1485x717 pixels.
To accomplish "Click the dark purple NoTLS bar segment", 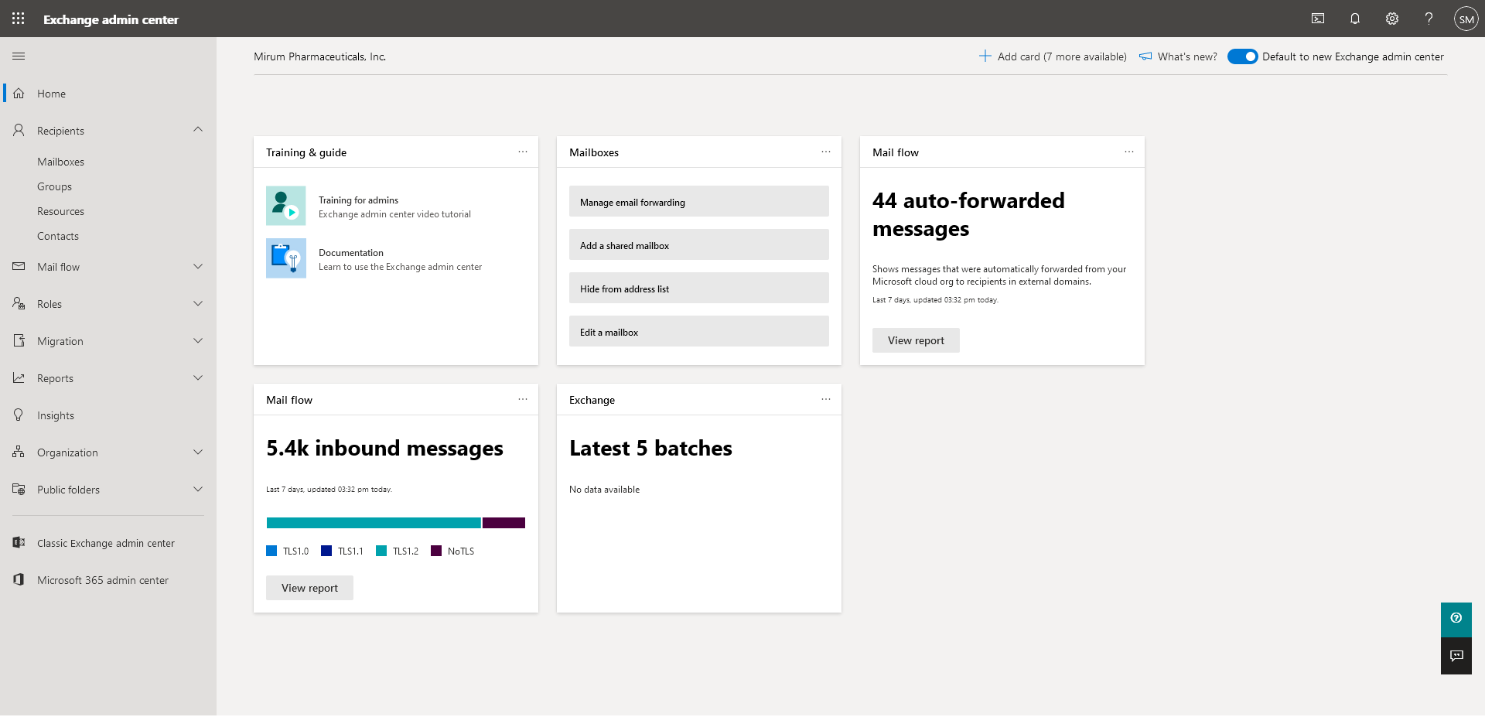I will 504,523.
